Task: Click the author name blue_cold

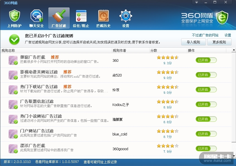Action: coord(120,134)
